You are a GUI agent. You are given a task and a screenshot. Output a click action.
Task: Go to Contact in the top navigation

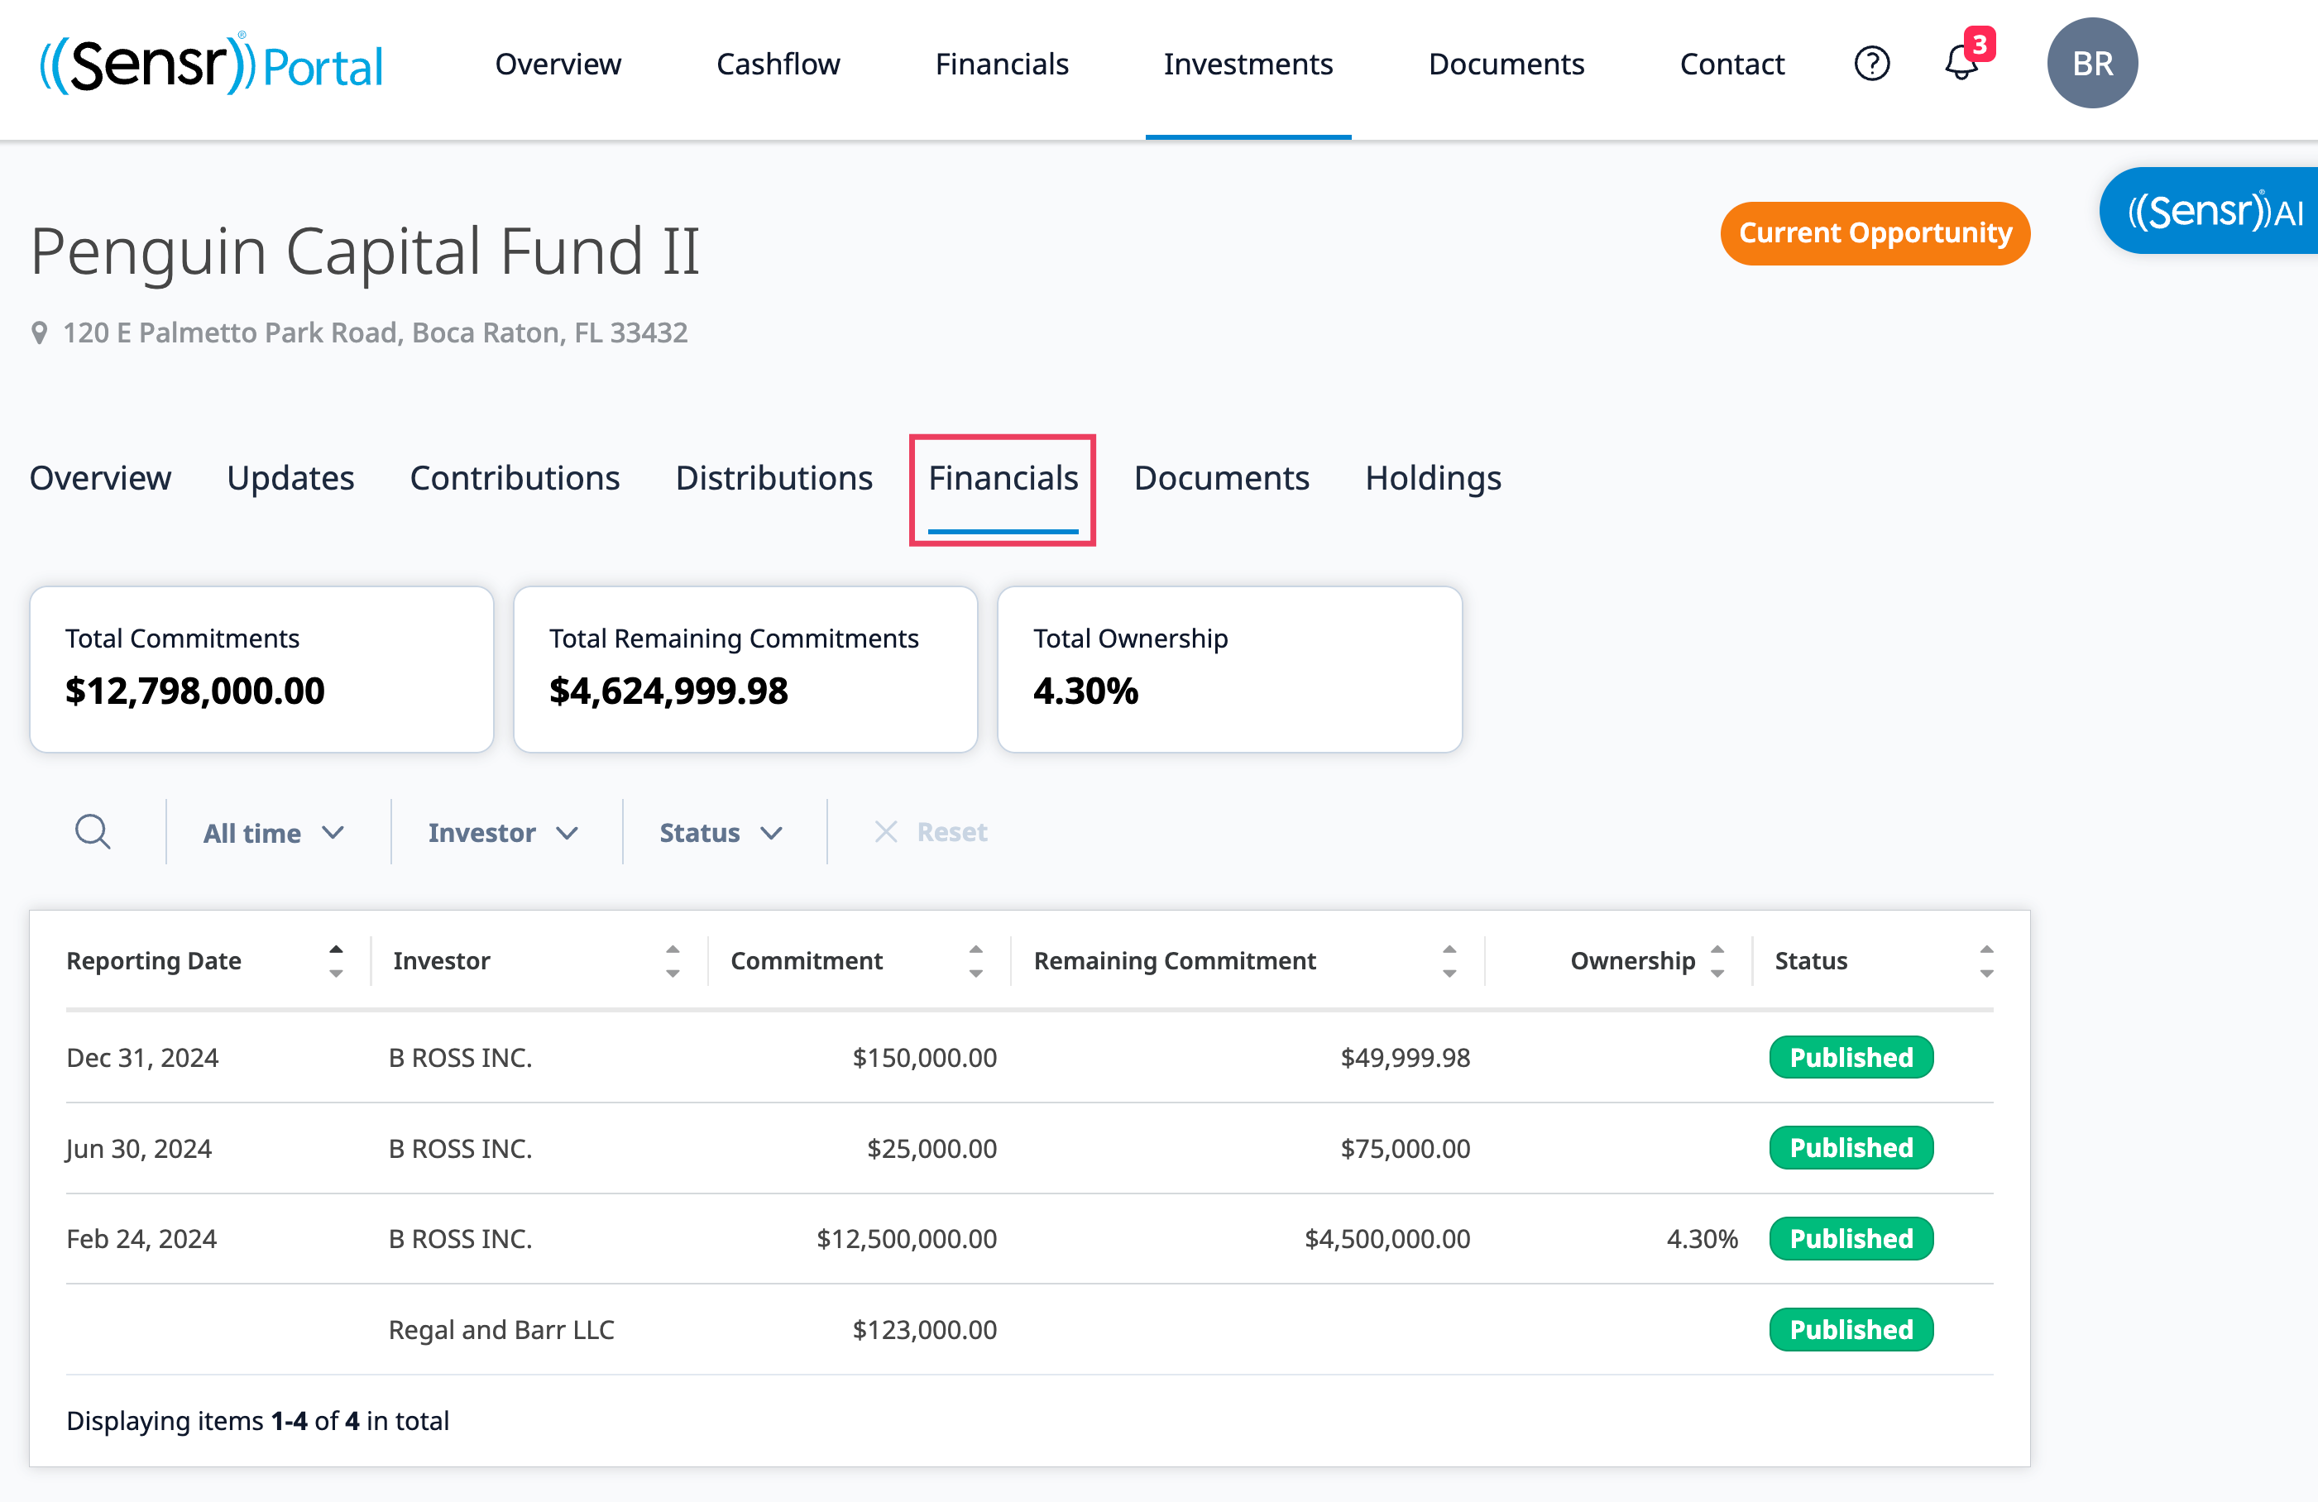(1731, 64)
